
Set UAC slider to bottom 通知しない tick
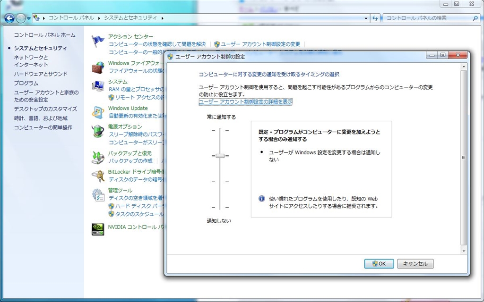pyautogui.click(x=220, y=208)
